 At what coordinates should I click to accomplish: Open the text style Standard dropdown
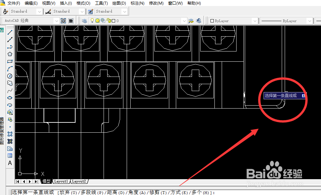(x=40, y=12)
